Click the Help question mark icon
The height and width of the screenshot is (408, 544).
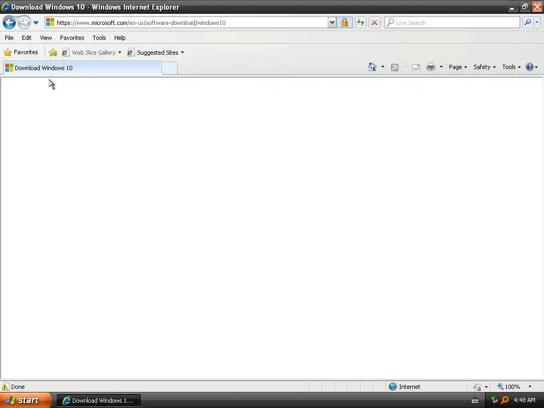pos(530,67)
